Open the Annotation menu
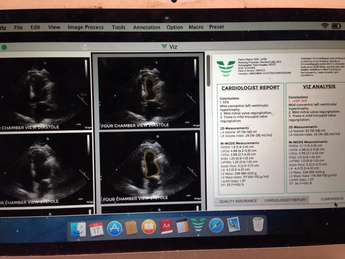Image resolution: width=345 pixels, height=259 pixels. click(146, 27)
